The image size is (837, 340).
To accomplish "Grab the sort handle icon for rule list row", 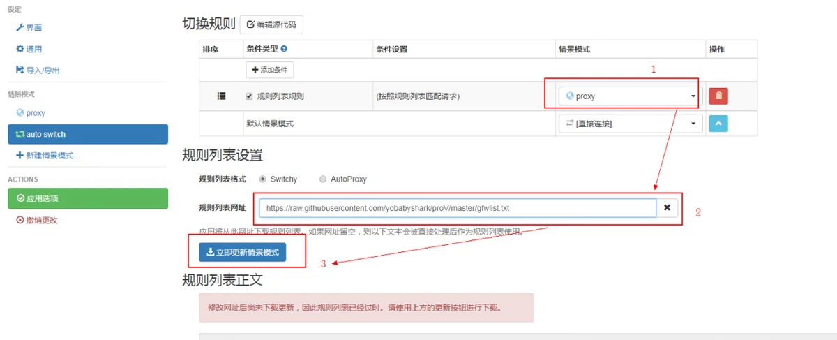I will tap(222, 96).
